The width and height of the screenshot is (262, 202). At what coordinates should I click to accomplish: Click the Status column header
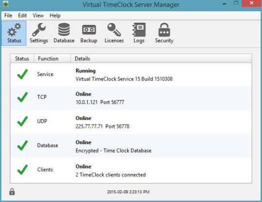22,59
